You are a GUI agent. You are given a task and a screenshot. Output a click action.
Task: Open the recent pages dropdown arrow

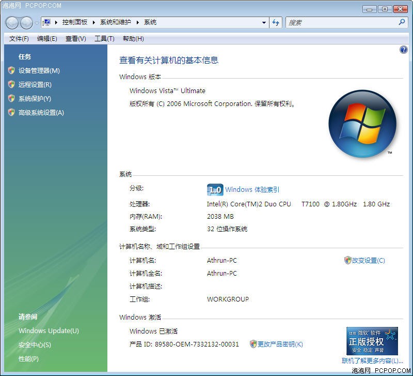pos(37,23)
